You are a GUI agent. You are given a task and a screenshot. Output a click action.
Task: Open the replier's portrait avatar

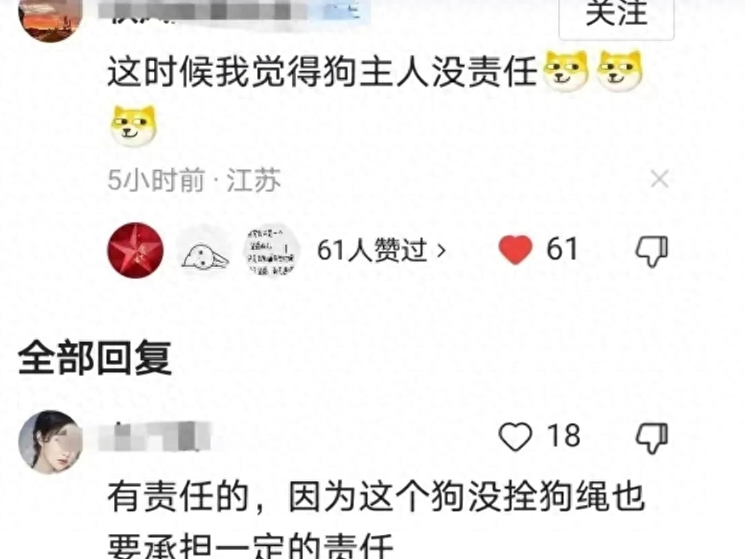pyautogui.click(x=50, y=442)
